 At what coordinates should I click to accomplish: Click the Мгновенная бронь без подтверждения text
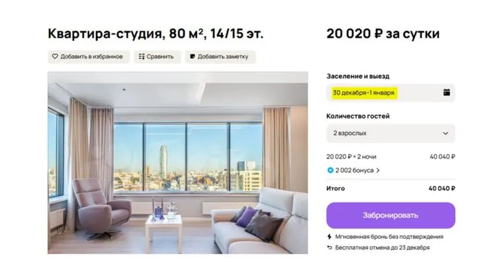tap(389, 236)
